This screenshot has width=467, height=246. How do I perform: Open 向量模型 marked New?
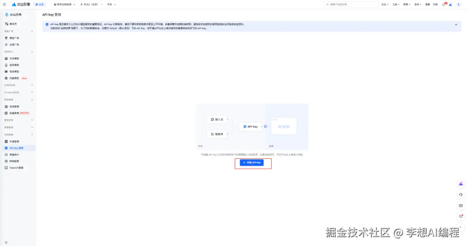pos(16,78)
